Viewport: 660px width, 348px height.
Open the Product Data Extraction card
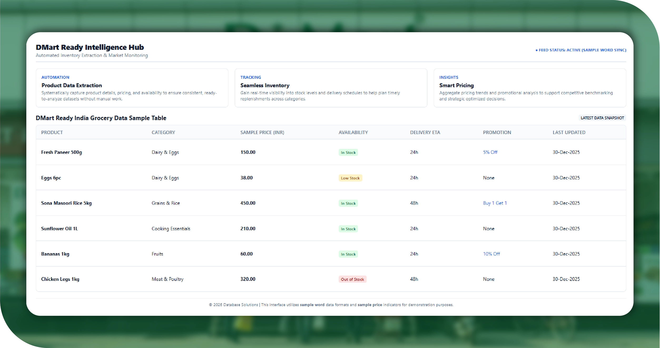click(x=132, y=88)
